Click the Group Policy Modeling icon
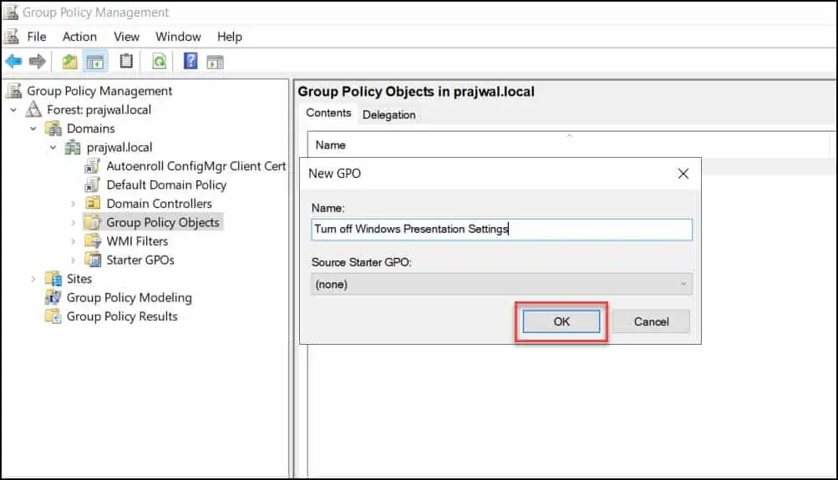The height and width of the screenshot is (480, 838). pyautogui.click(x=53, y=297)
